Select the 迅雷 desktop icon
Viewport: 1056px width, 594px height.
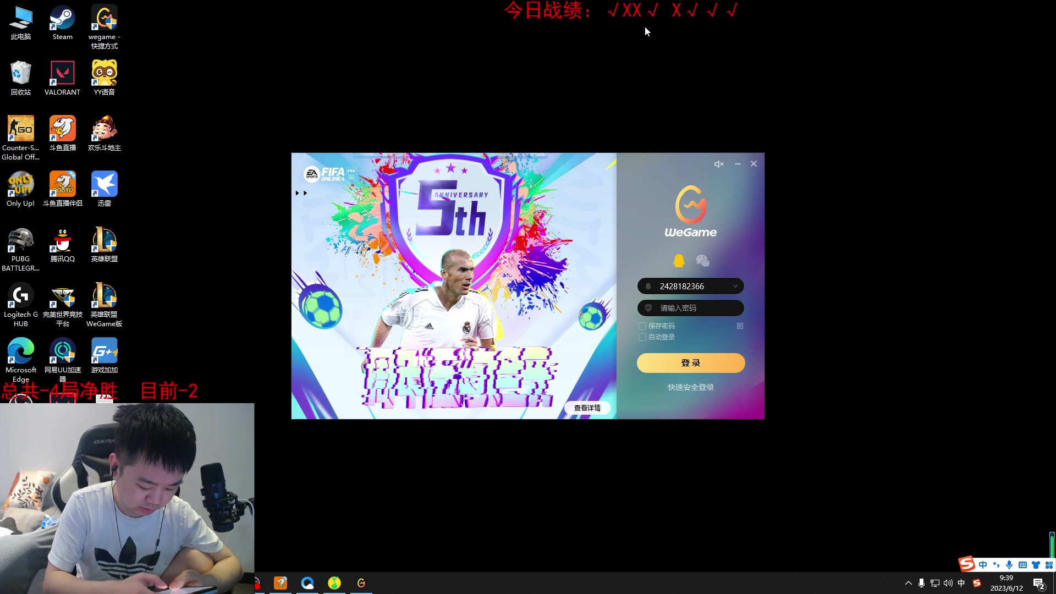tap(105, 189)
